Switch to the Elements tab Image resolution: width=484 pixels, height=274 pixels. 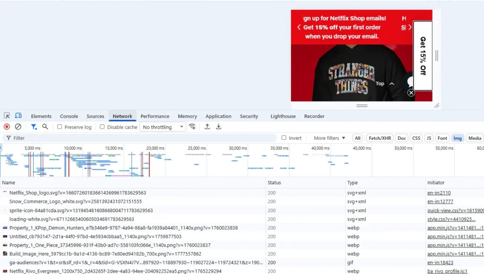click(x=41, y=116)
